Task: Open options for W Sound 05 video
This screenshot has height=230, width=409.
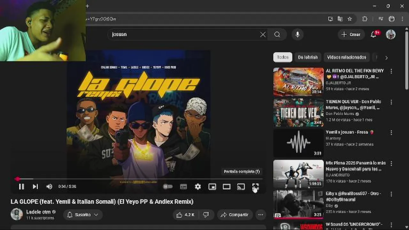Action: (391, 225)
